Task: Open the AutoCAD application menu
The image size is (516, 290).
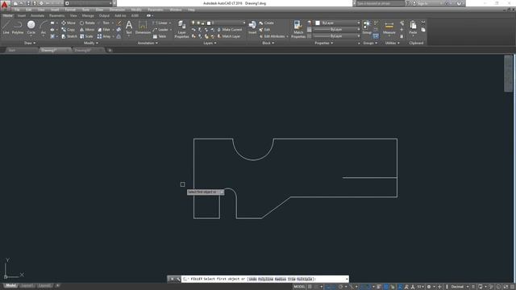Action: [5, 5]
